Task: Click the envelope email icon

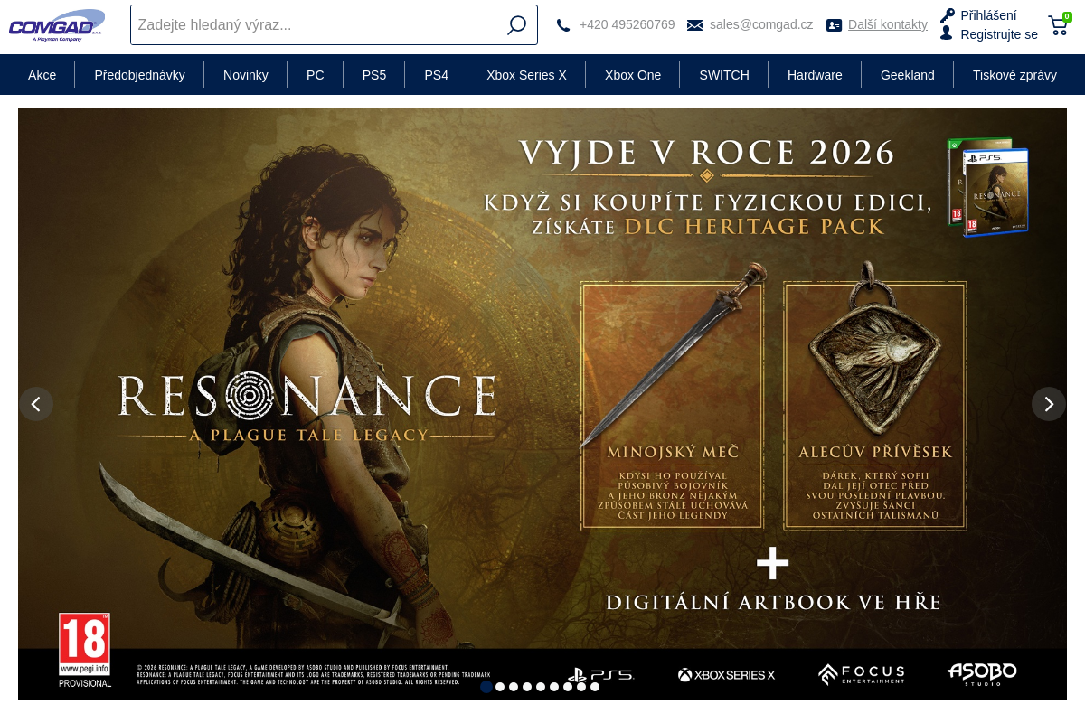Action: (694, 25)
